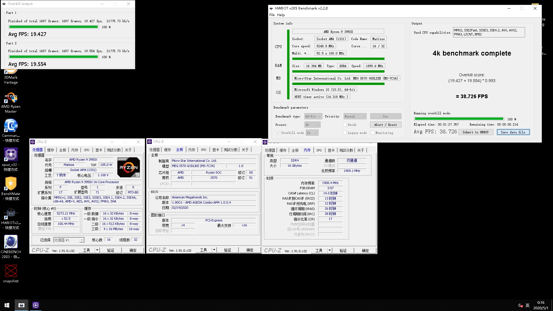Viewport: 553px width, 311px height.
Task: Click 内存频率 value 1908.4 MHz
Action: pos(330,183)
